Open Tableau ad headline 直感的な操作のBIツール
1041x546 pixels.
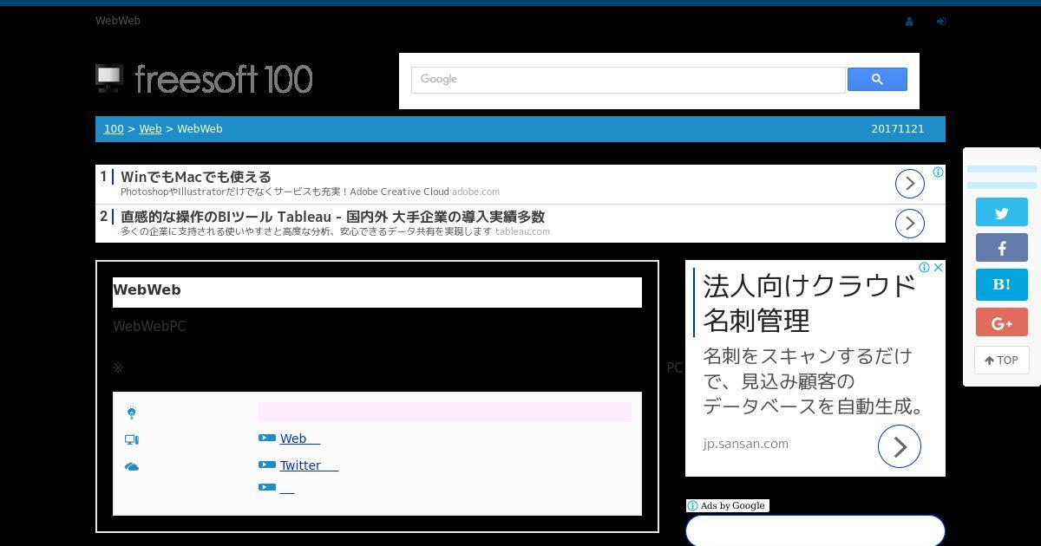click(x=332, y=217)
